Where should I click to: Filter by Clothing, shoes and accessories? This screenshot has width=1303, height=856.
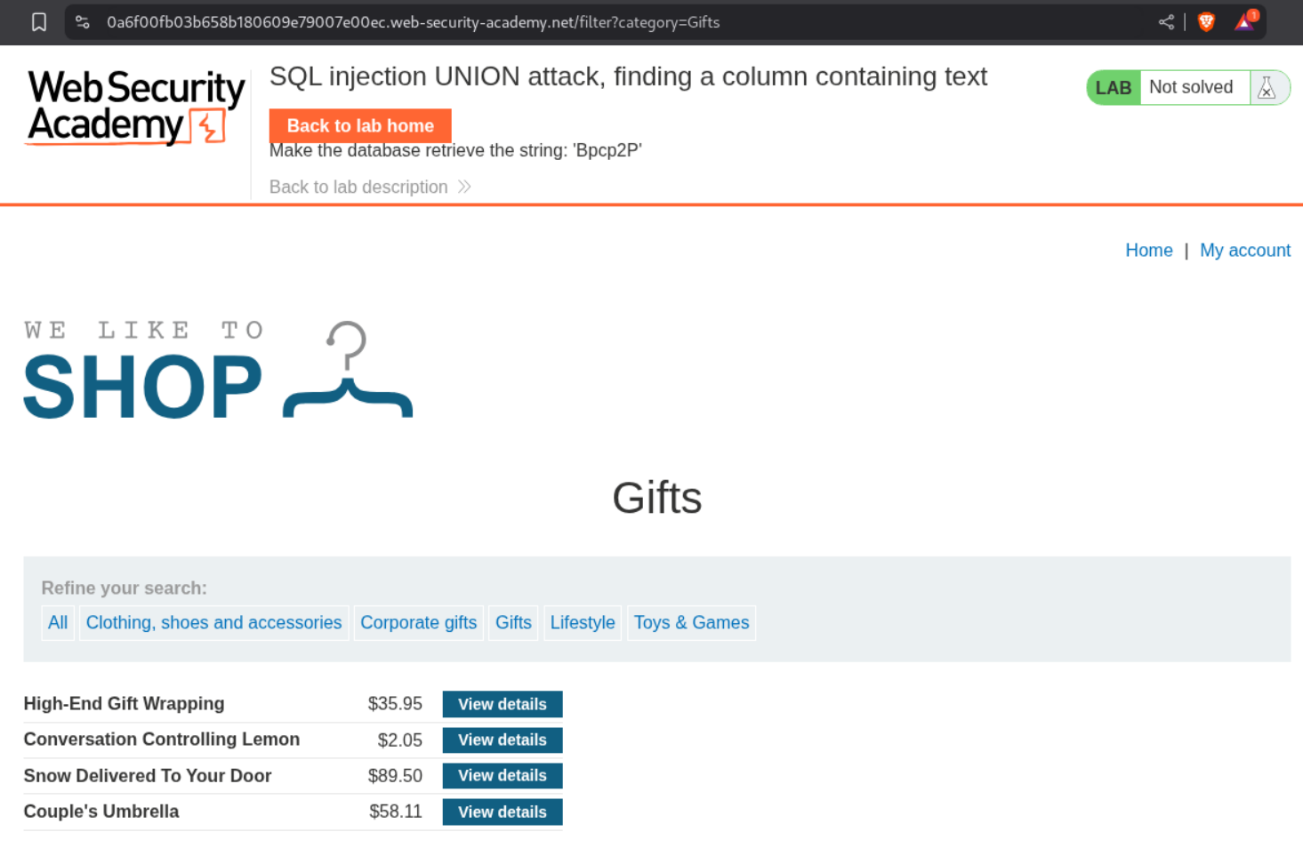click(x=213, y=623)
